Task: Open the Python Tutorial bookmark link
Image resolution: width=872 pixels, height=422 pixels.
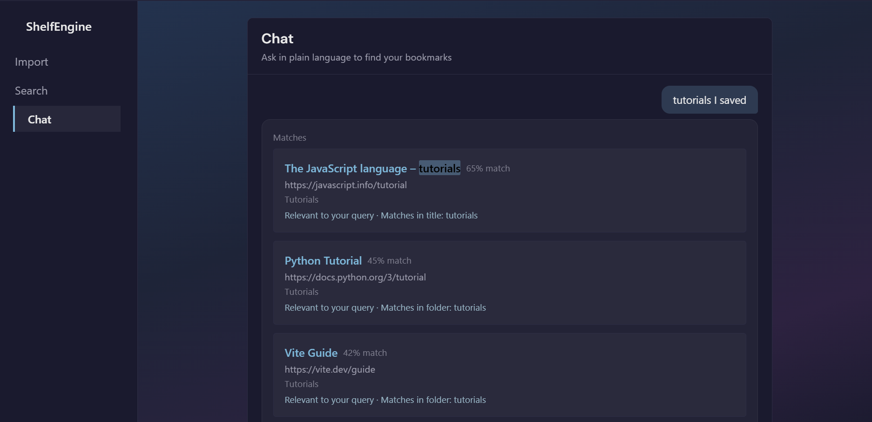Action: tap(323, 261)
